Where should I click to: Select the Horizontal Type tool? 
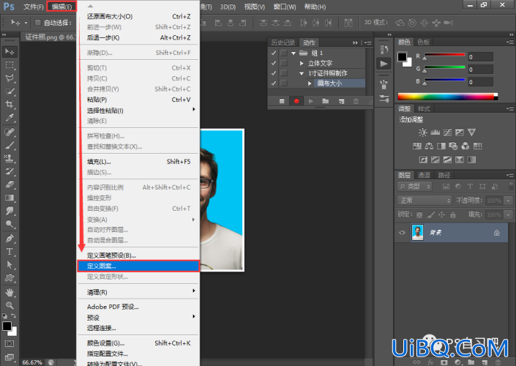pyautogui.click(x=10, y=252)
